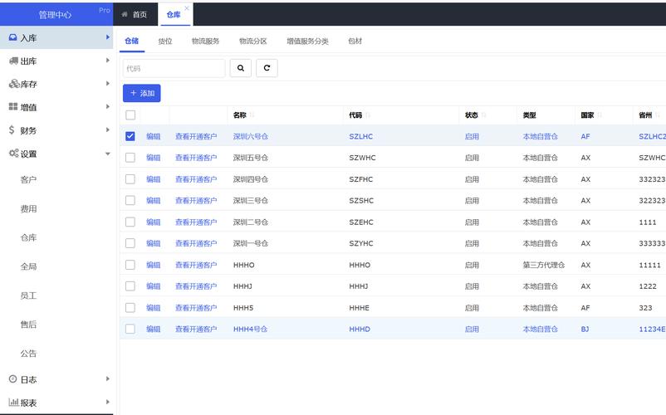
Task: Check the HHH4号仓 row checkbox
Action: 130,329
